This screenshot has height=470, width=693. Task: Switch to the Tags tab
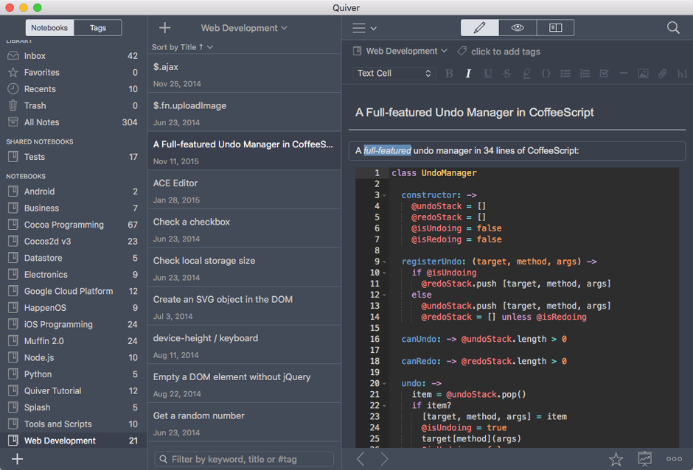tap(97, 28)
